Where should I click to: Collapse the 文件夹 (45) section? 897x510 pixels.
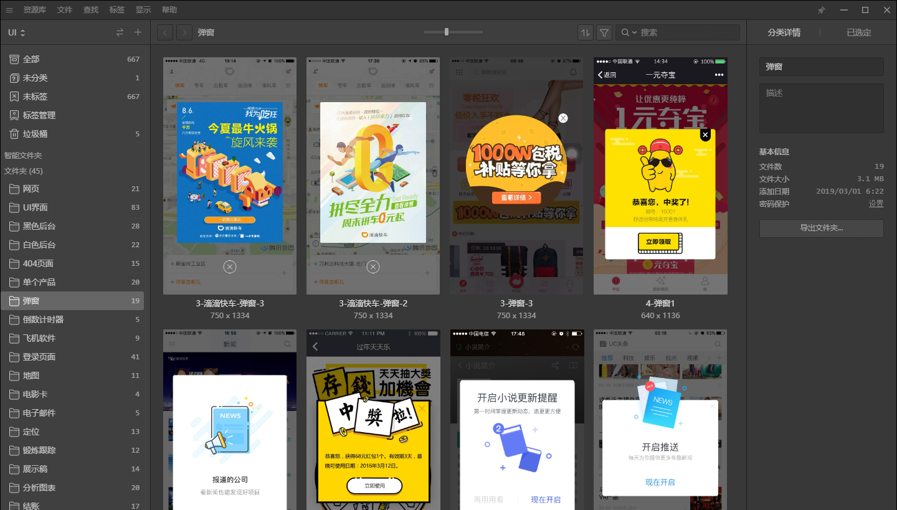tap(24, 171)
